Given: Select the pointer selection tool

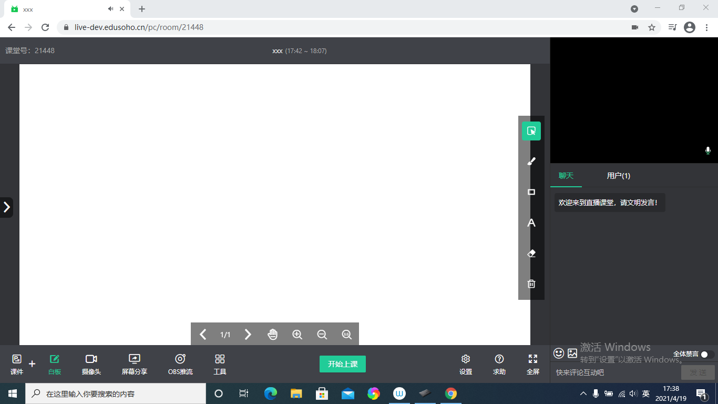Looking at the screenshot, I should [x=531, y=131].
